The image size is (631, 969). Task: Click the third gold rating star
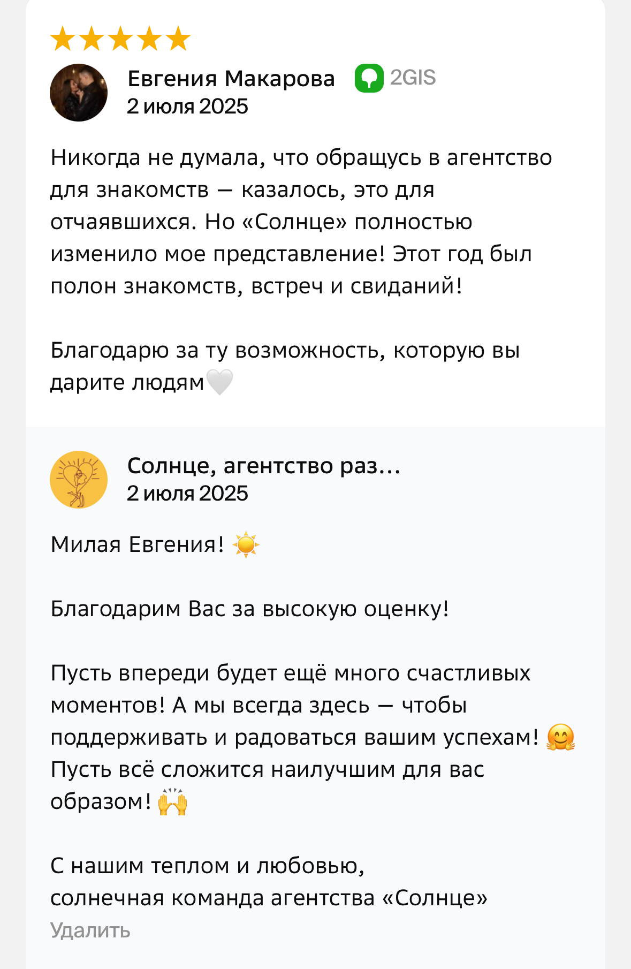tap(120, 39)
